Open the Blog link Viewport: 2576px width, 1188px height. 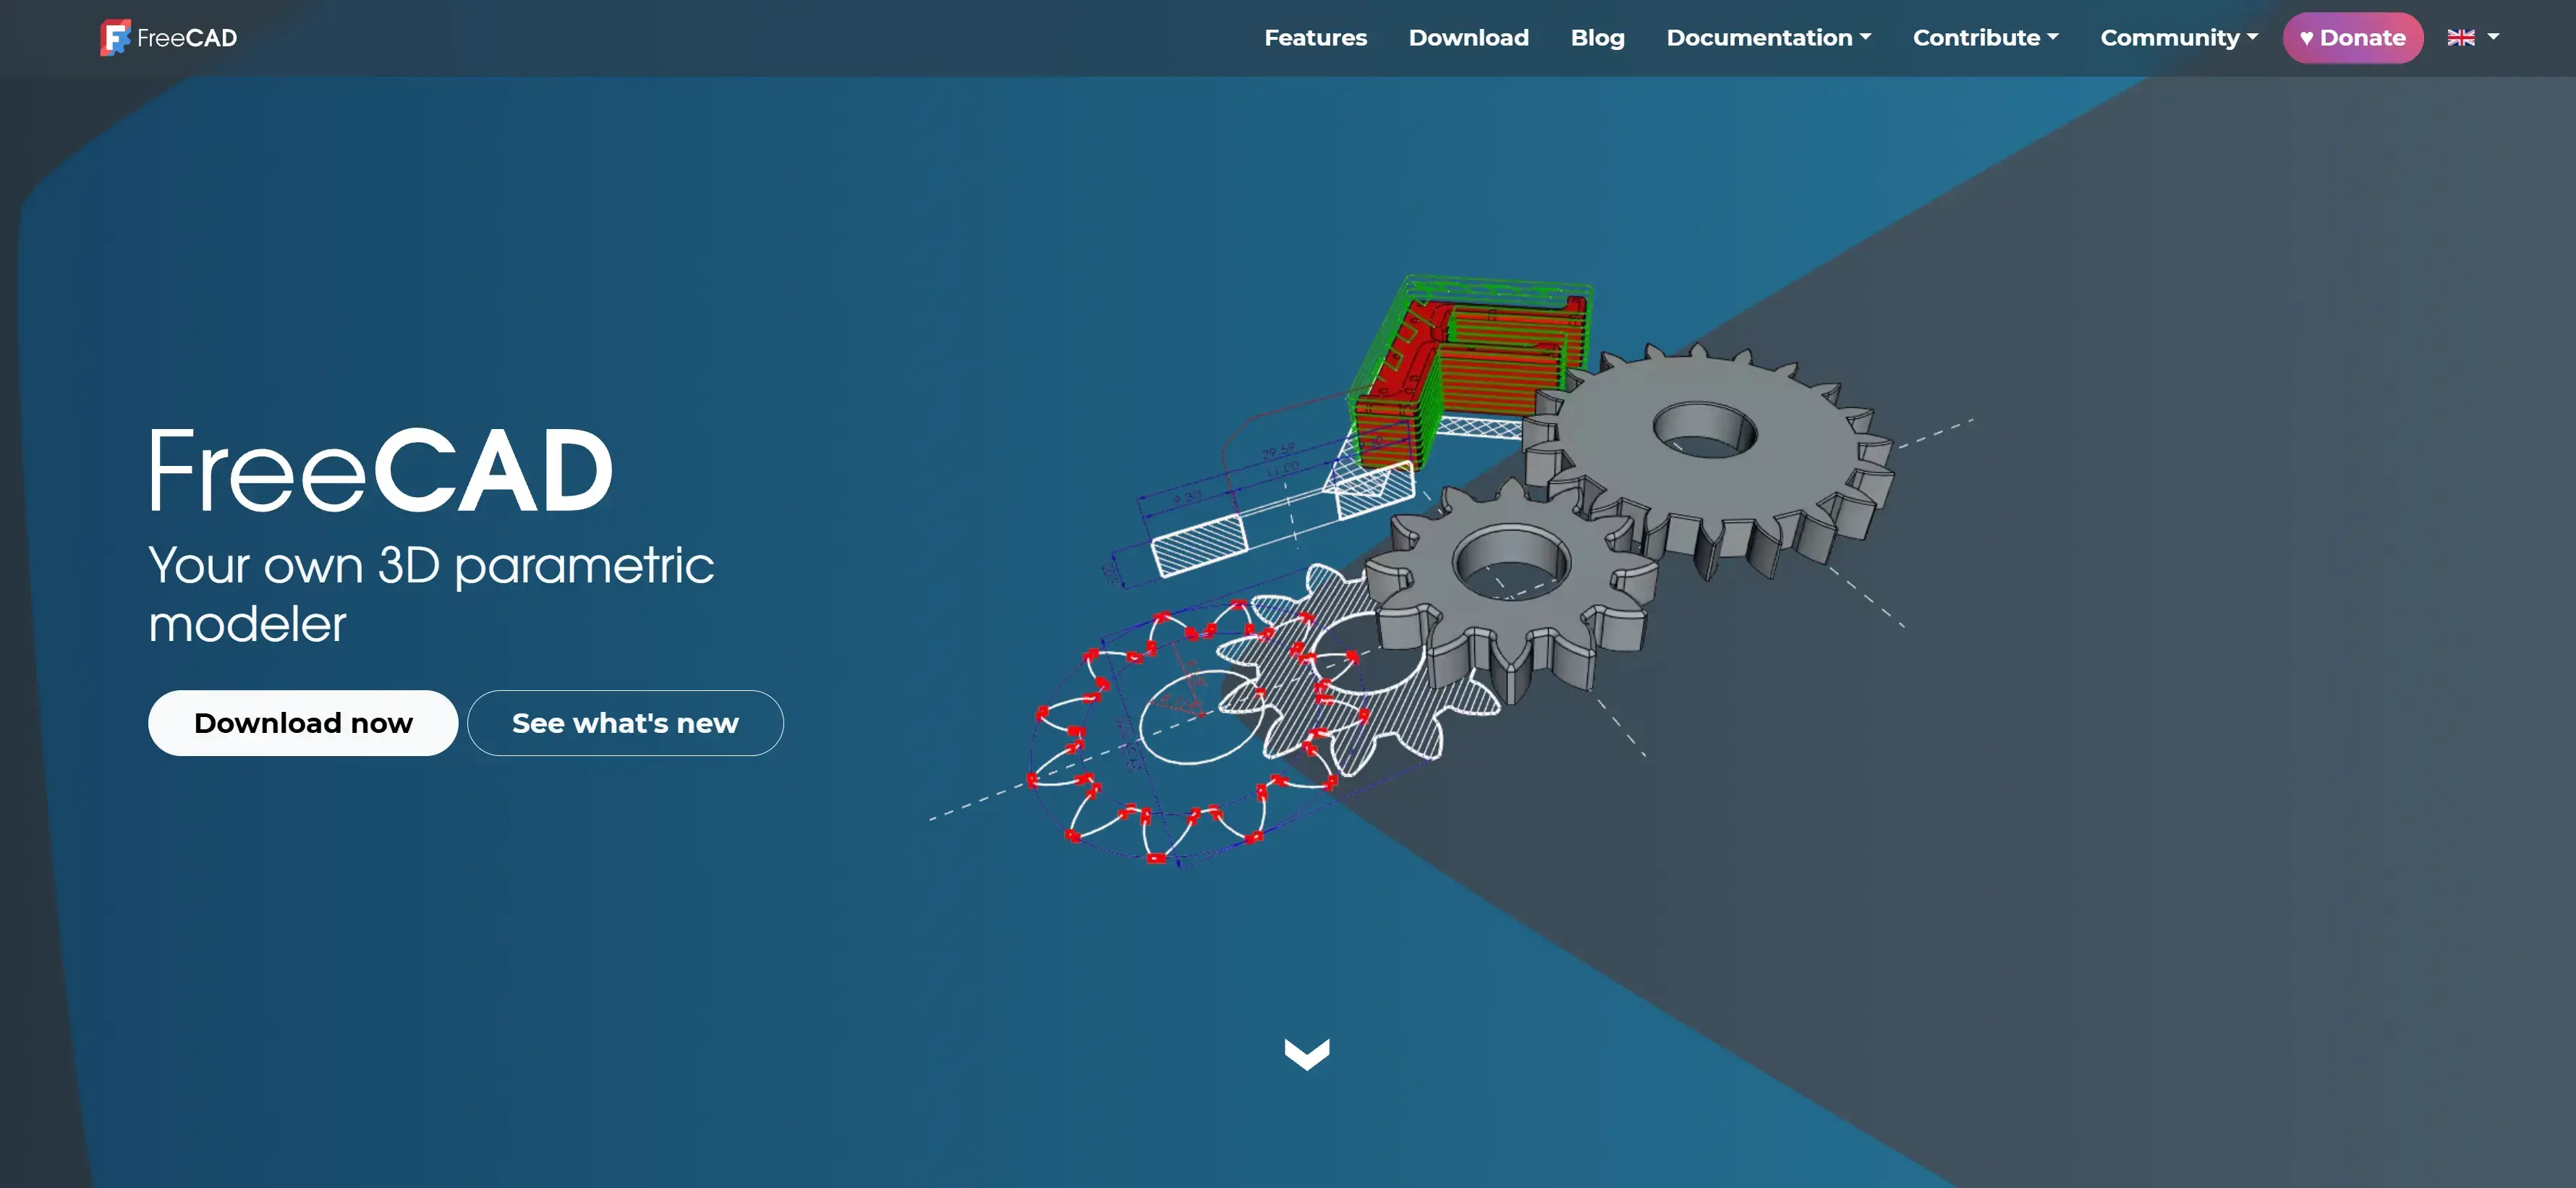(1597, 38)
